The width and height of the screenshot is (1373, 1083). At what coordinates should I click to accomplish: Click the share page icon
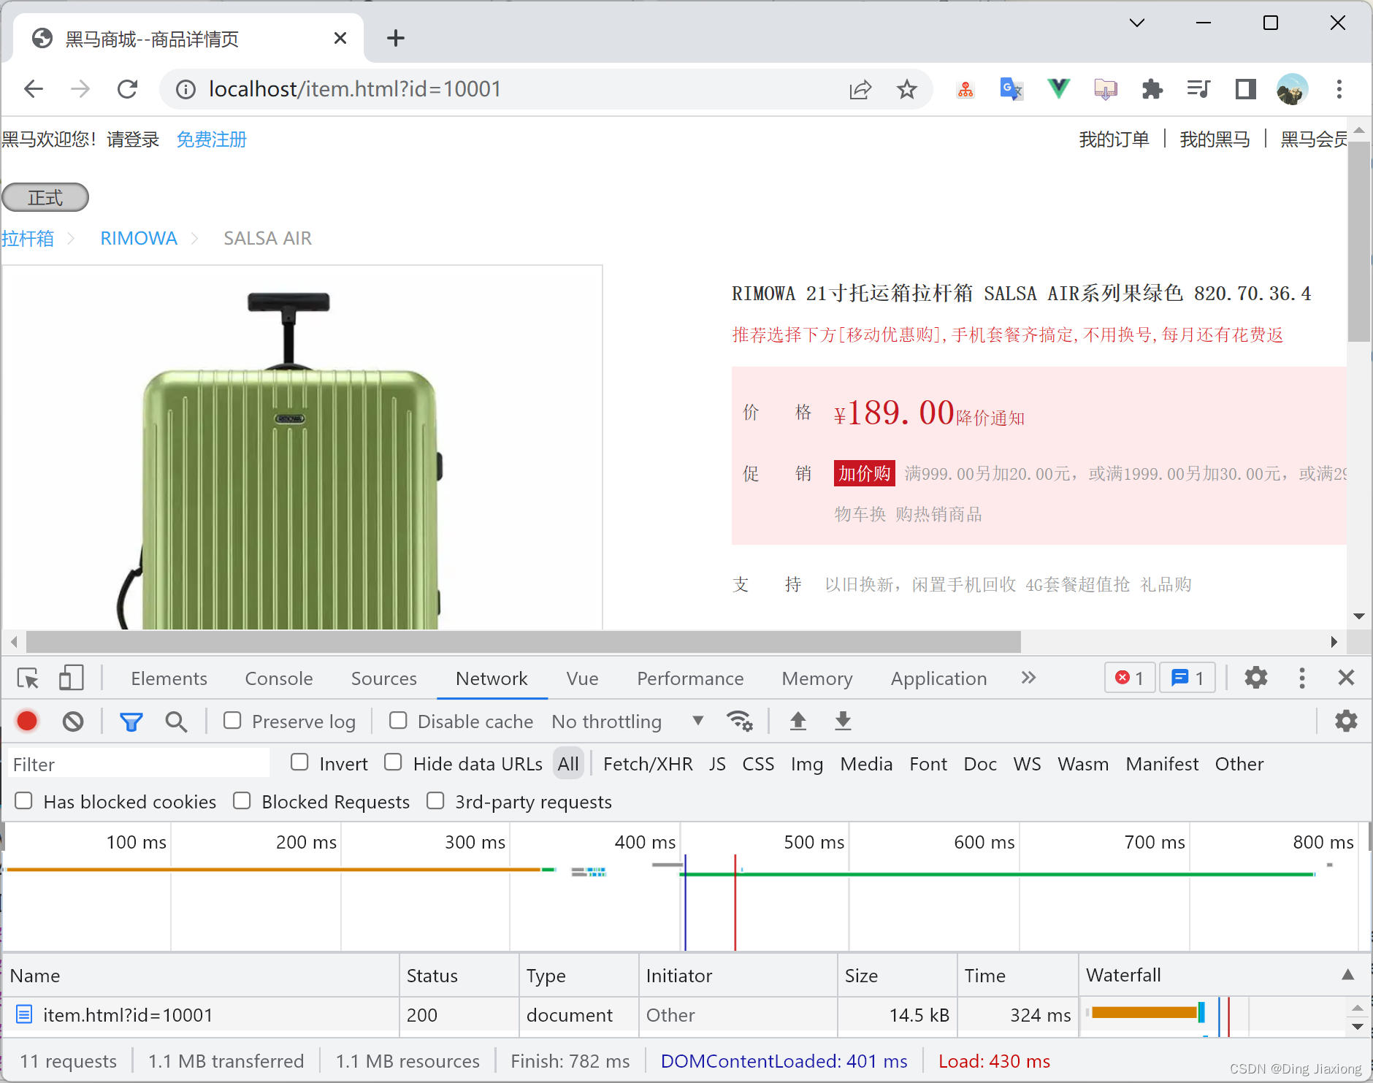click(860, 89)
